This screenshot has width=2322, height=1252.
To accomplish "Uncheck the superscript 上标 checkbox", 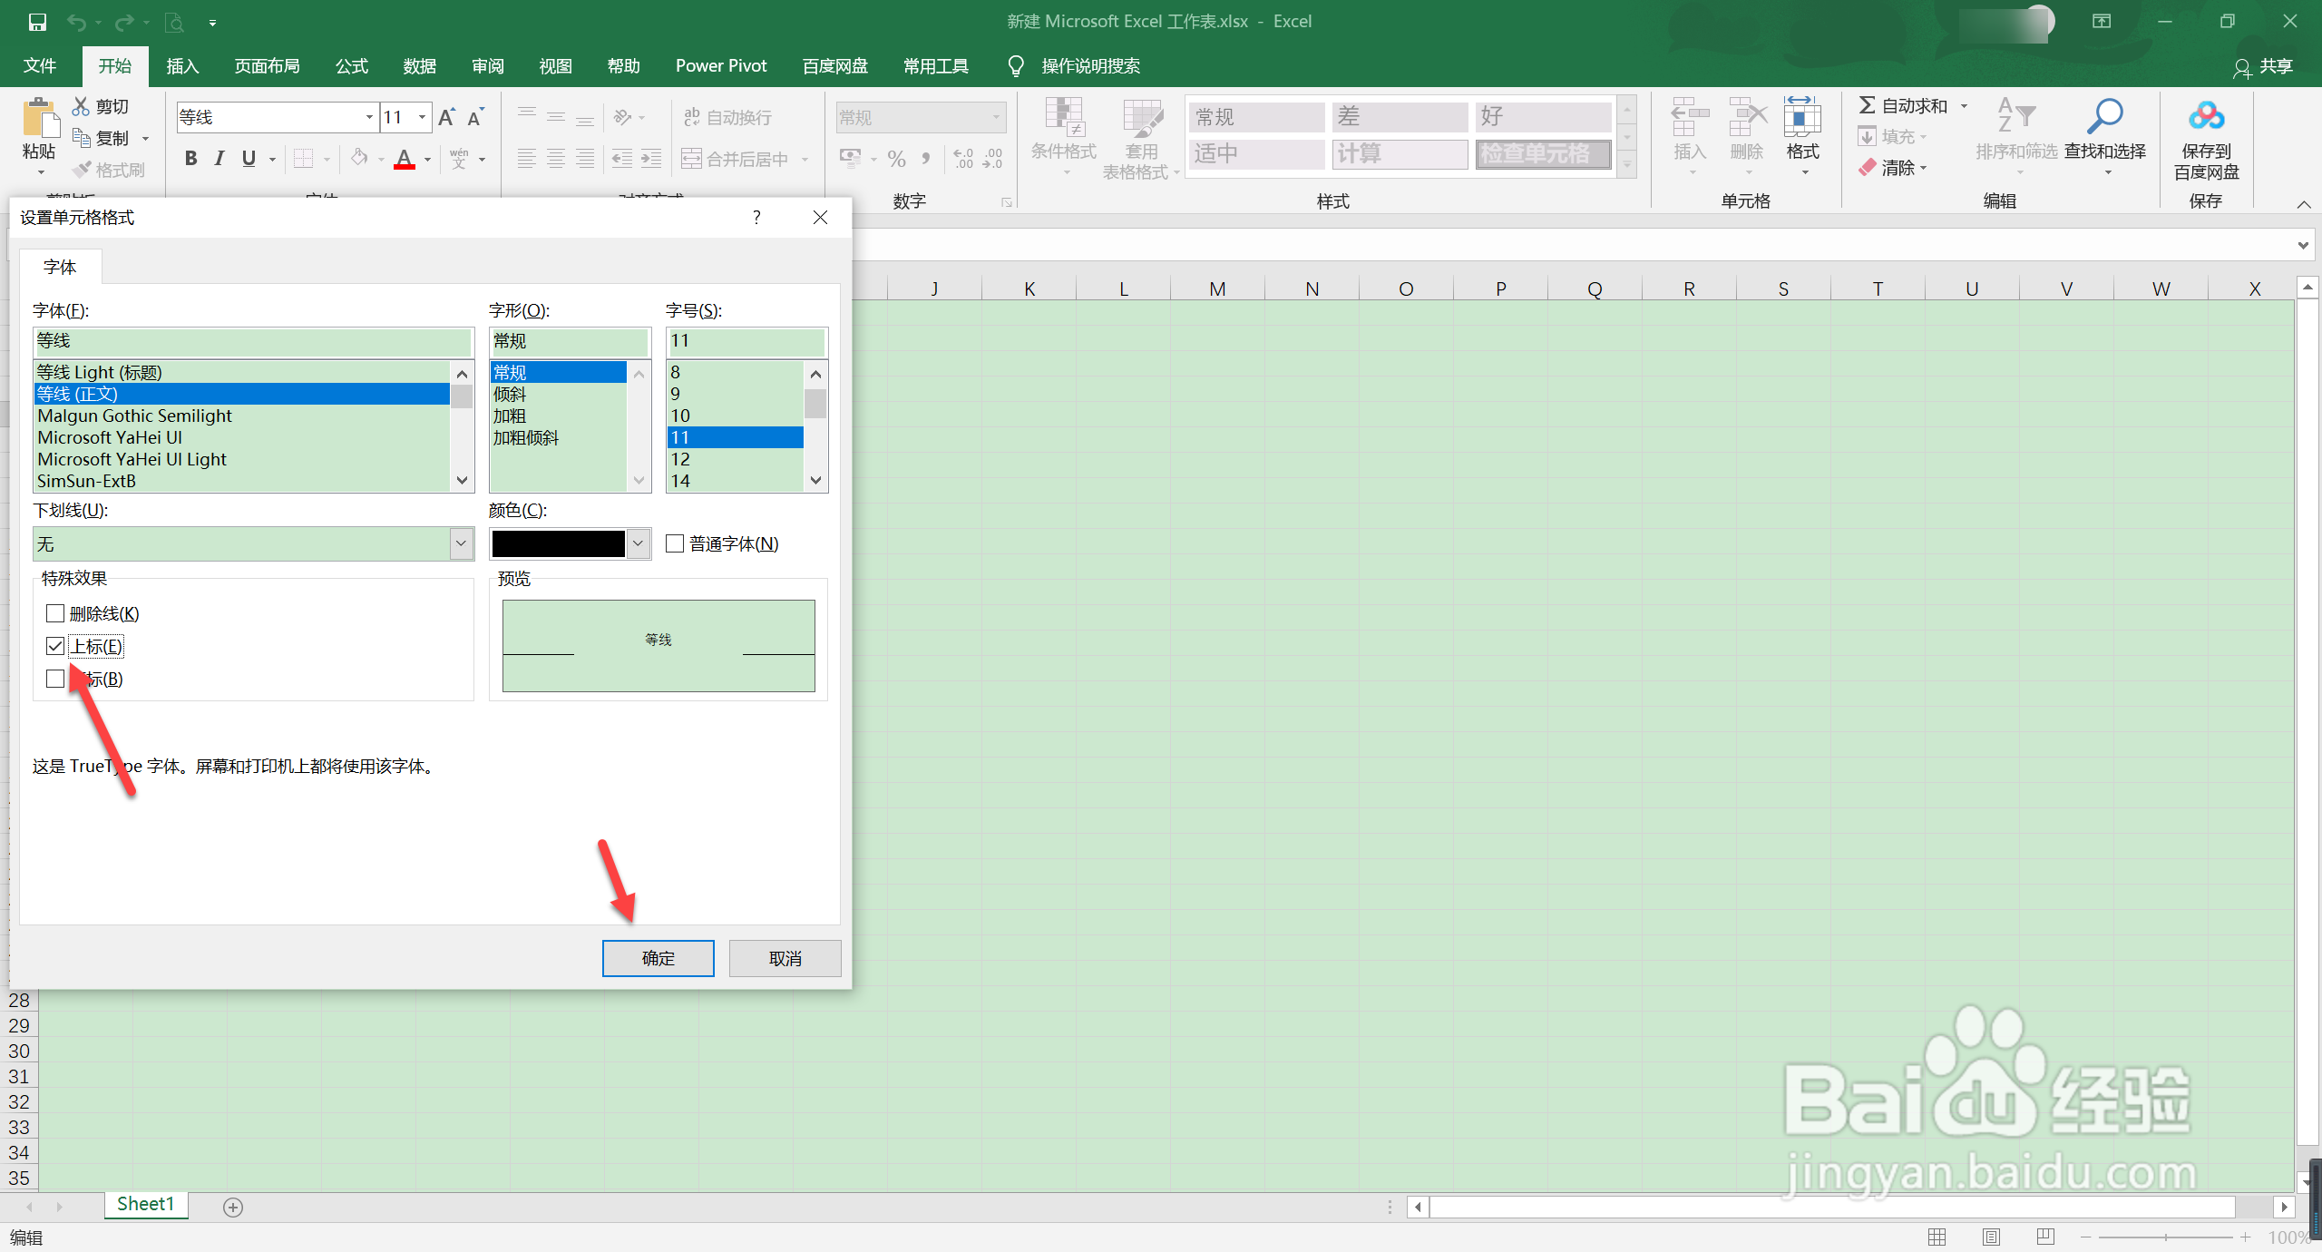I will 55,646.
